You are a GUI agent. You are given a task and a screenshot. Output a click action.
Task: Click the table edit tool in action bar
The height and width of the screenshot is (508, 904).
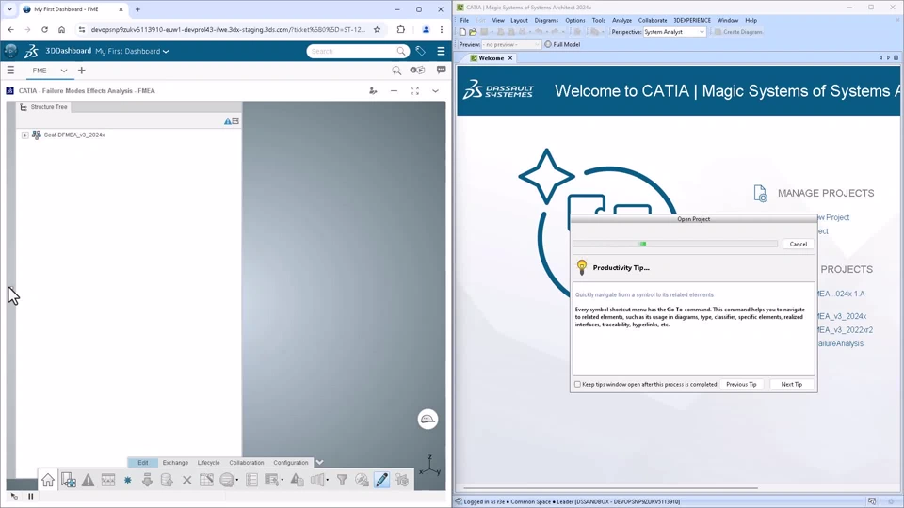[206, 480]
